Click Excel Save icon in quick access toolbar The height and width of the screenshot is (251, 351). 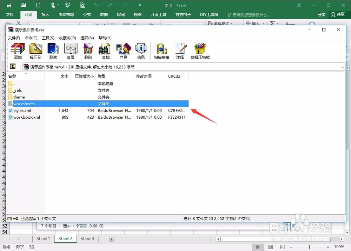click(9, 5)
